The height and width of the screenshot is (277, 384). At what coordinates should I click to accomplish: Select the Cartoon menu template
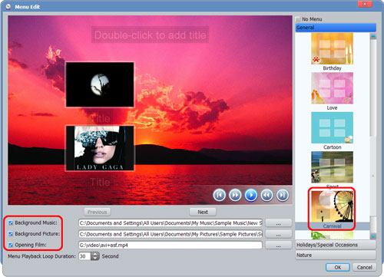(332, 127)
